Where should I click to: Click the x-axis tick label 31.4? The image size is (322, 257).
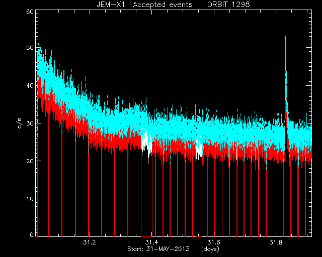click(x=151, y=242)
